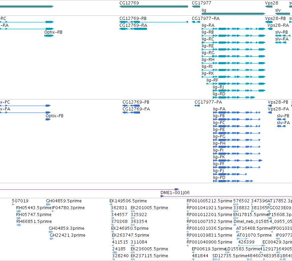This screenshot has height=261, width=292.
Task: Select lig-RD transcript label
Action: coord(219,94)
